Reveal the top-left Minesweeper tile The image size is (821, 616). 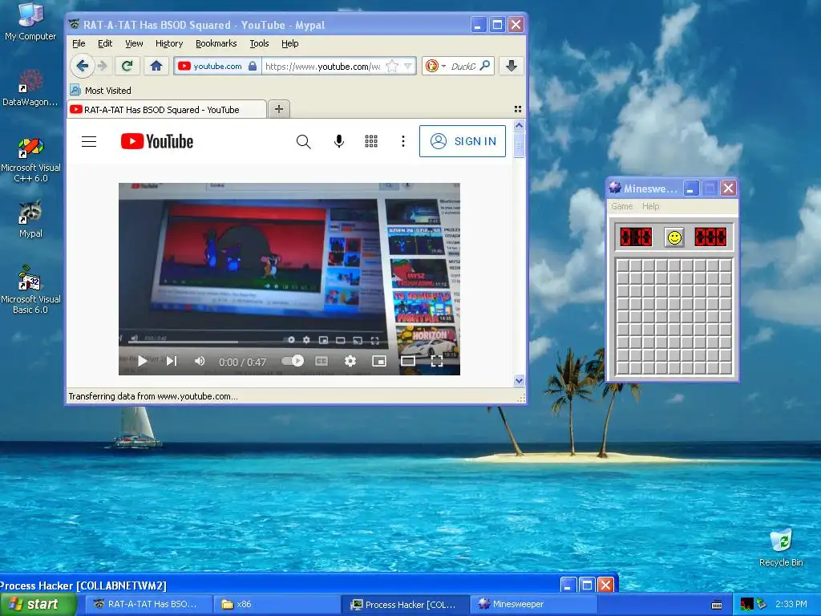pyautogui.click(x=622, y=265)
